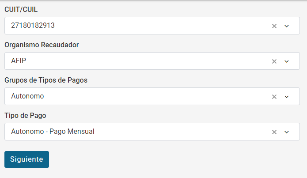Image resolution: width=307 pixels, height=178 pixels.
Task: Click the Tipo de Pago label
Action: click(25, 115)
